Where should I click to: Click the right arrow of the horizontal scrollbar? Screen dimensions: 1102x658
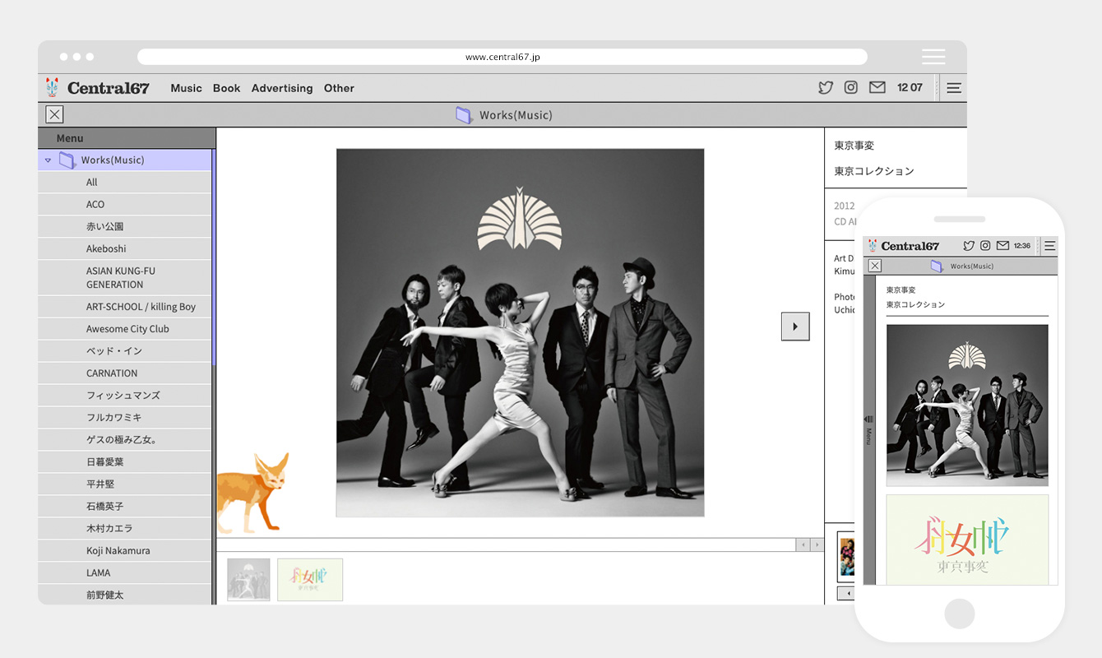[817, 544]
